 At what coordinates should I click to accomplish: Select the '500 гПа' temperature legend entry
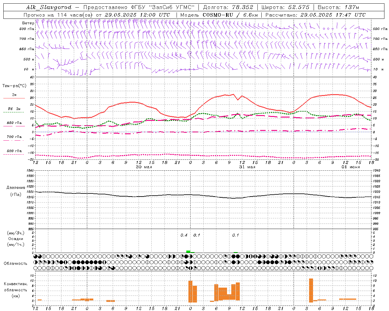14,151
